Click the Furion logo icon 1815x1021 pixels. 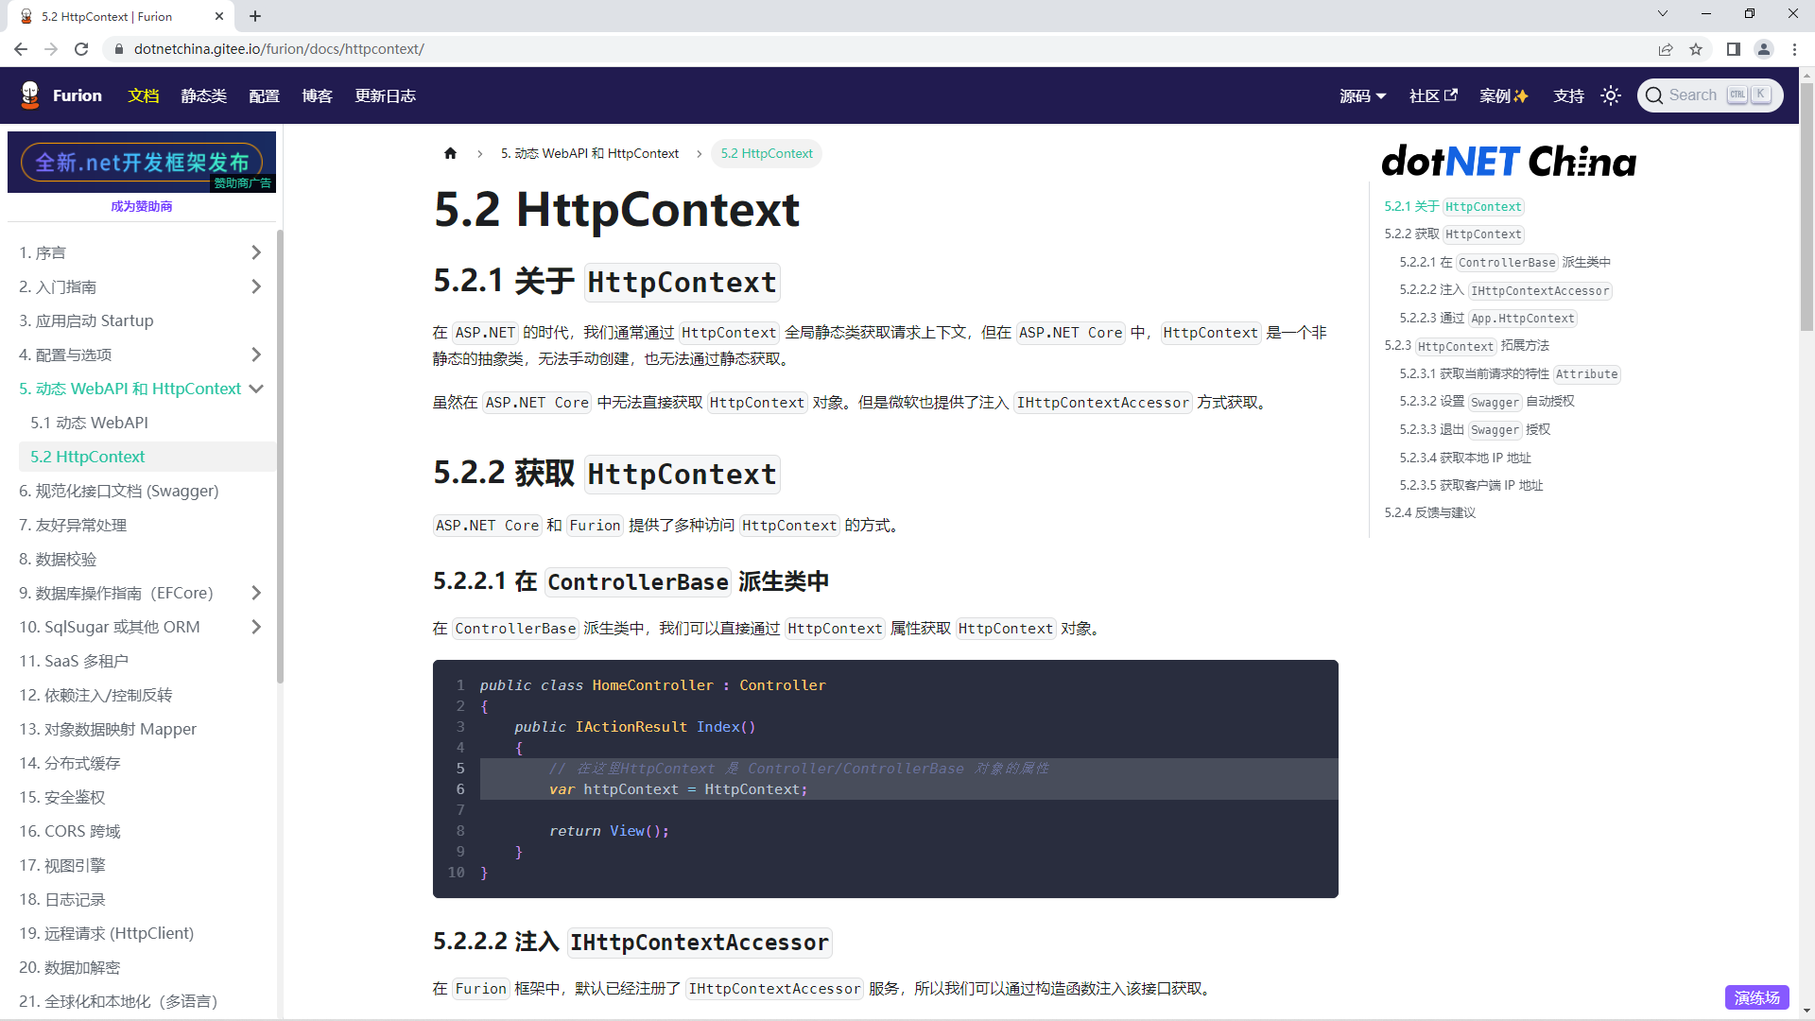click(30, 95)
